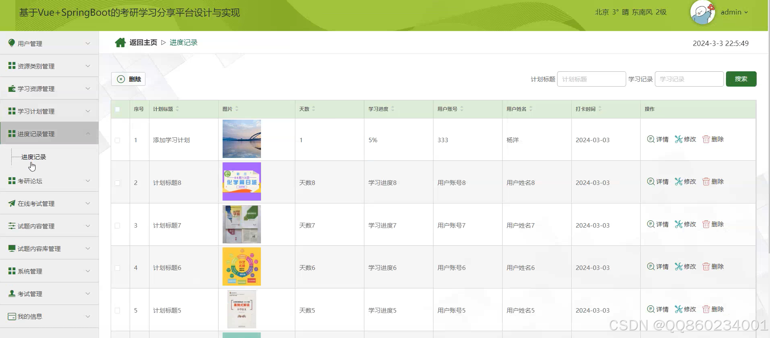
Task: Click the 在线考试管理 paper-plane icon
Action: pos(12,203)
